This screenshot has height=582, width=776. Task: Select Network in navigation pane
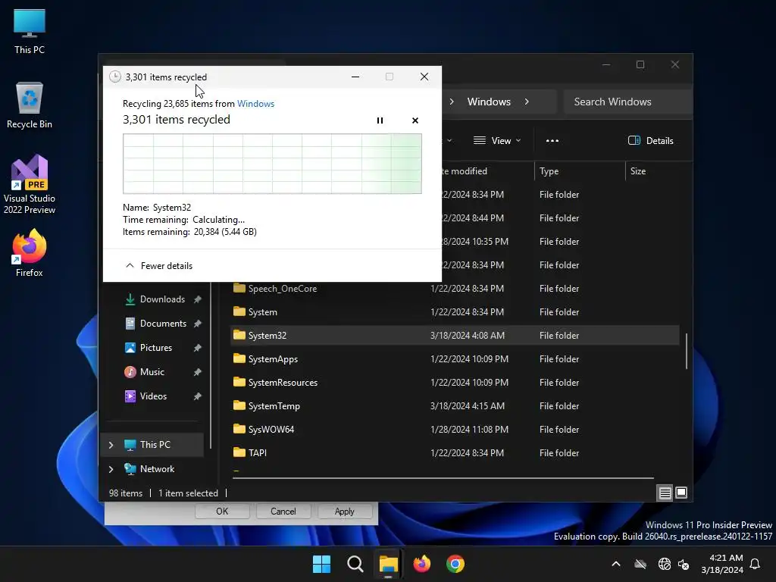tap(156, 468)
